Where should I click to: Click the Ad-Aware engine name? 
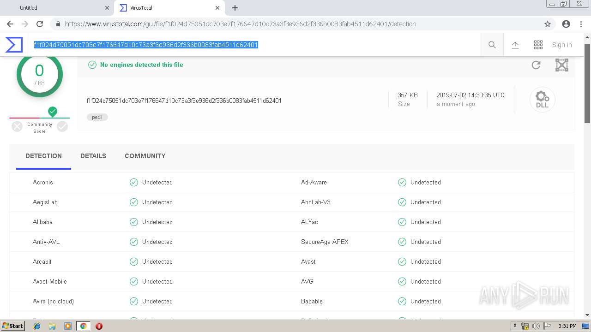tap(314, 182)
